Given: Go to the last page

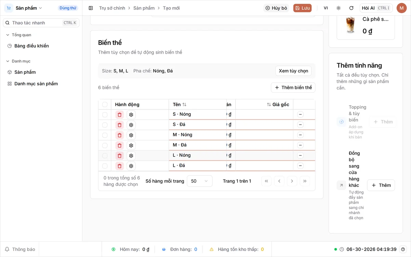Looking at the screenshot, I should tap(305, 181).
